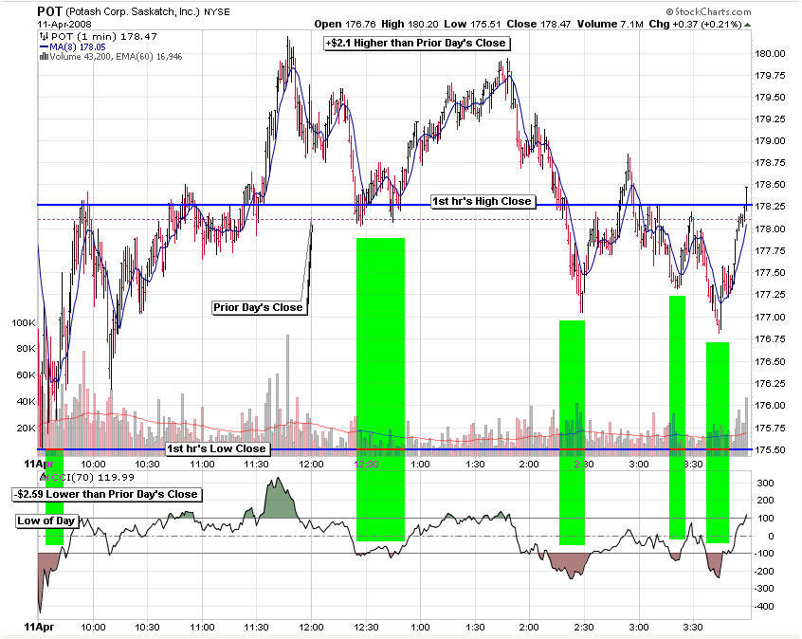Click the 11:00 time label directly under the volume bars
Viewport: 802px width, 639px height.
tap(202, 464)
